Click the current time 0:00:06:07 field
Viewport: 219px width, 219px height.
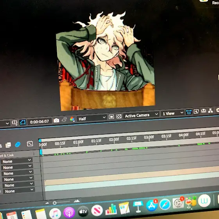click(39, 122)
